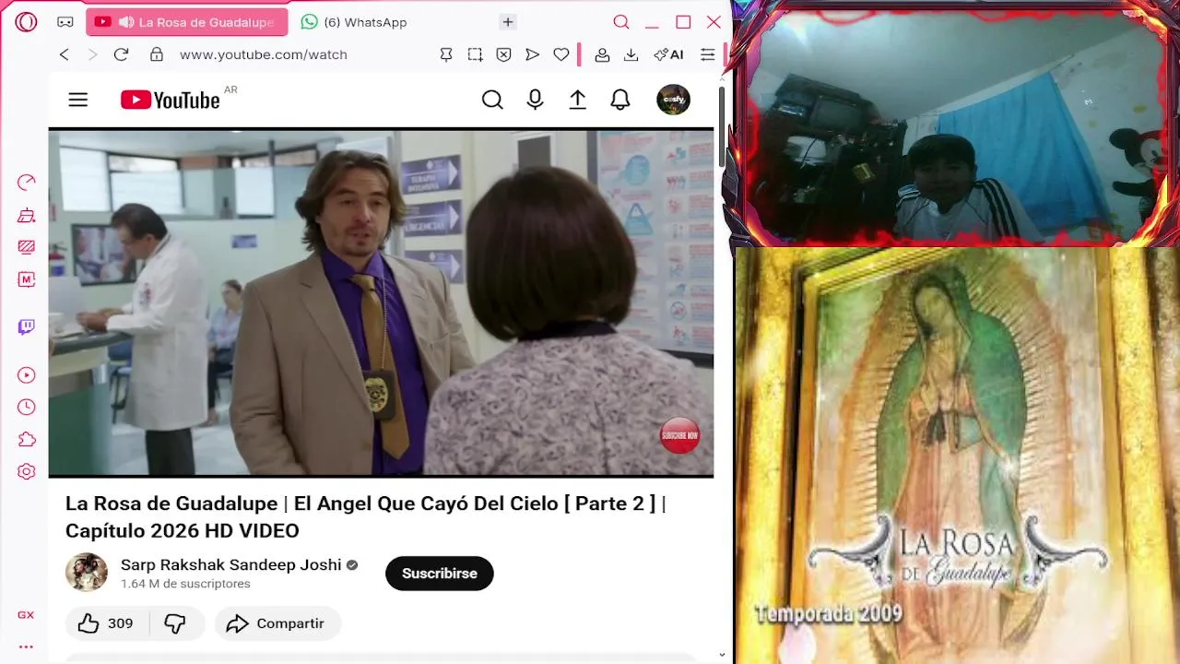Open Settings gear in sidebar
The width and height of the screenshot is (1180, 664).
[26, 472]
